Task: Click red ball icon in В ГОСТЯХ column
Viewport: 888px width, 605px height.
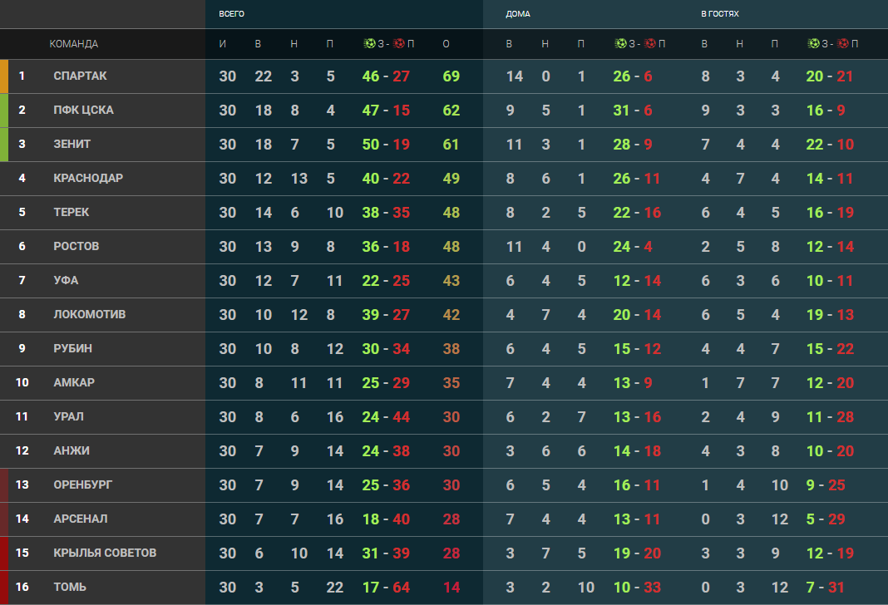Action: pyautogui.click(x=841, y=44)
